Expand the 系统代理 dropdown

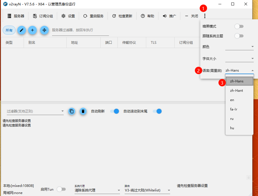pyautogui.click(x=97, y=190)
